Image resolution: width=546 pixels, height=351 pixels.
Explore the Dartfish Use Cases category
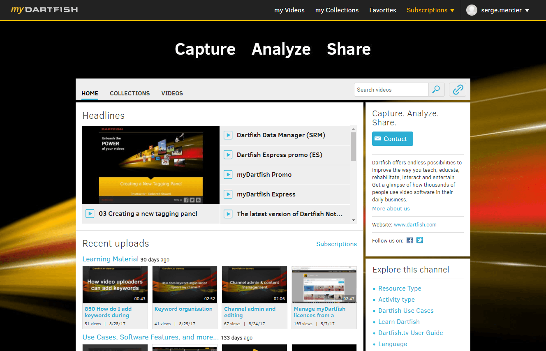pyautogui.click(x=406, y=311)
